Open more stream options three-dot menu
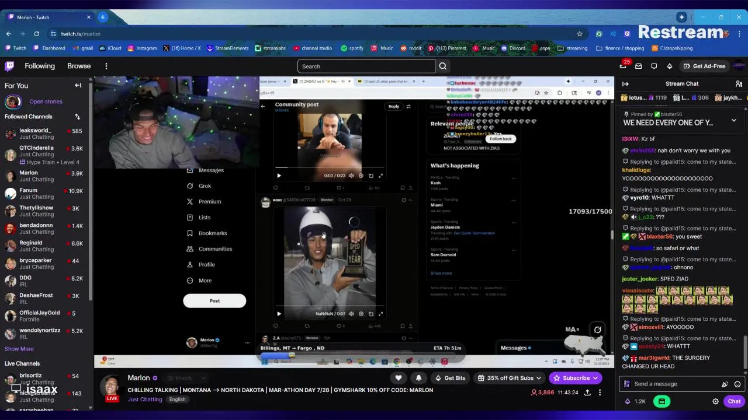748x420 pixels. (600, 393)
